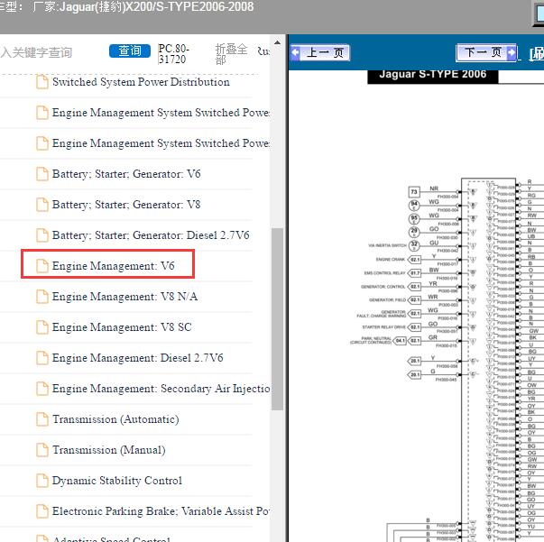Click document icon beside Switched System Power Distribution
Screen dimensions: 544x542
tap(42, 82)
